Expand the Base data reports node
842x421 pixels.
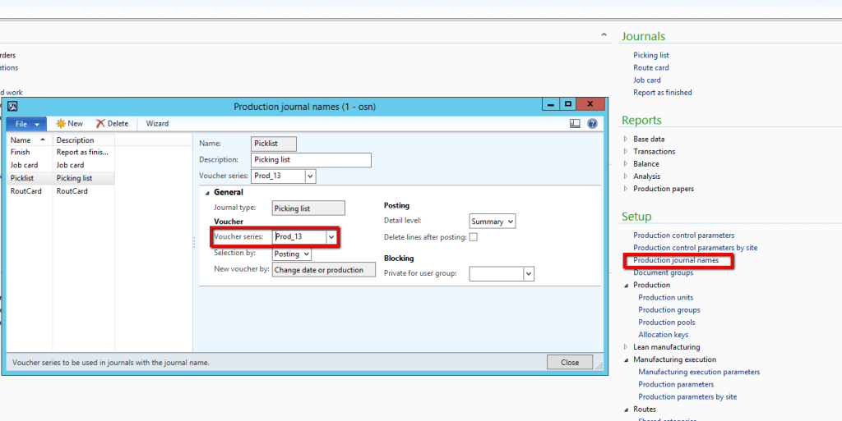(626, 140)
